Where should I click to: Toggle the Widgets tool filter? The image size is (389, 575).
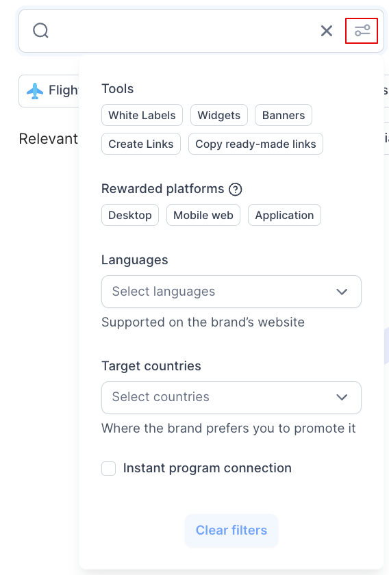219,115
